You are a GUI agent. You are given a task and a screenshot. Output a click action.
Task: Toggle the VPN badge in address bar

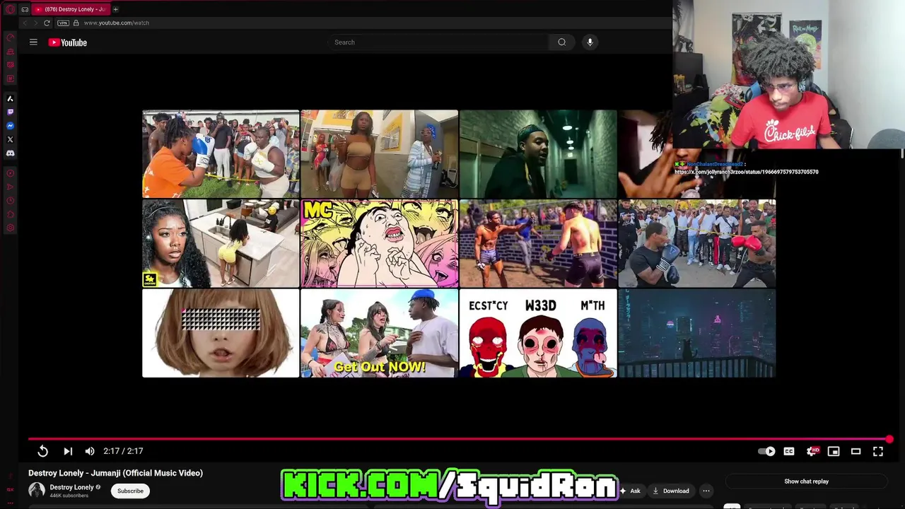pos(64,23)
